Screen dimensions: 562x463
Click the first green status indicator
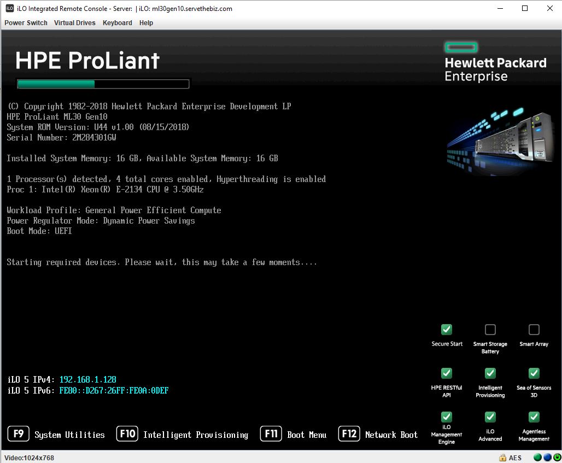tap(537, 458)
